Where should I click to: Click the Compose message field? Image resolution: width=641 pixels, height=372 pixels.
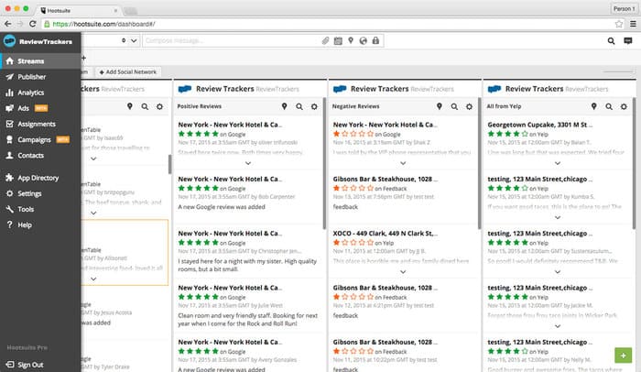(x=231, y=40)
